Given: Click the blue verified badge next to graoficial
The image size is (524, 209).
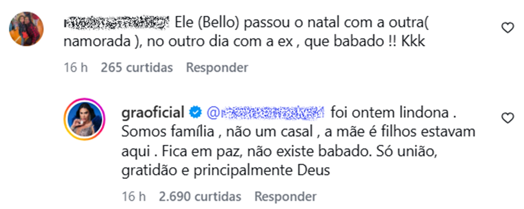Looking at the screenshot, I should [195, 112].
